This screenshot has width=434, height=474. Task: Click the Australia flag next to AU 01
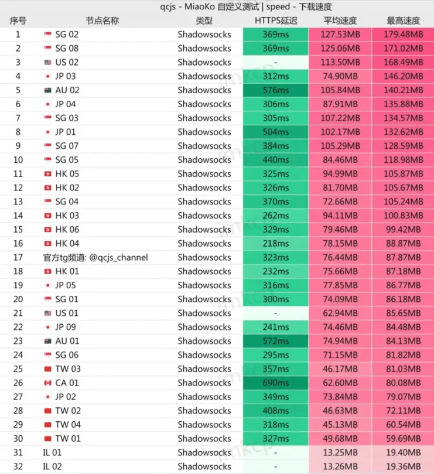point(48,342)
